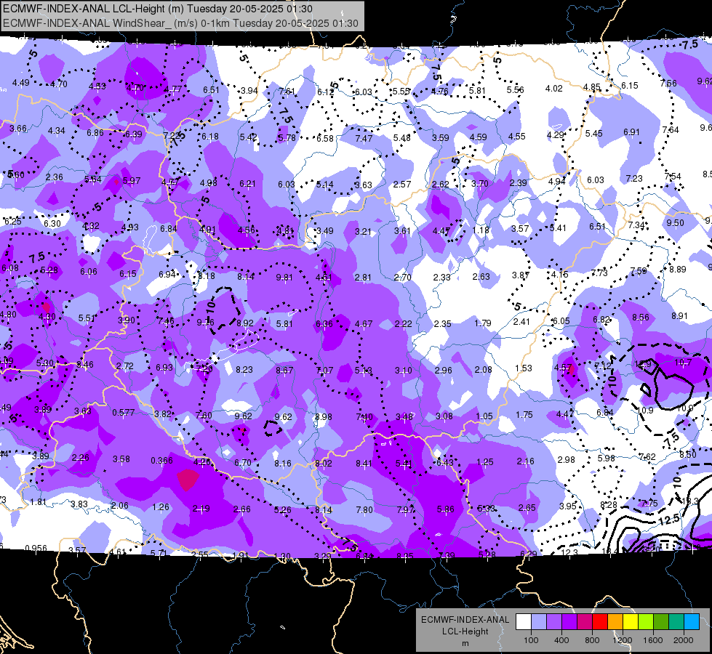The image size is (712, 654).
Task: Click the wind shear value 3.94
Action: [x=249, y=91]
